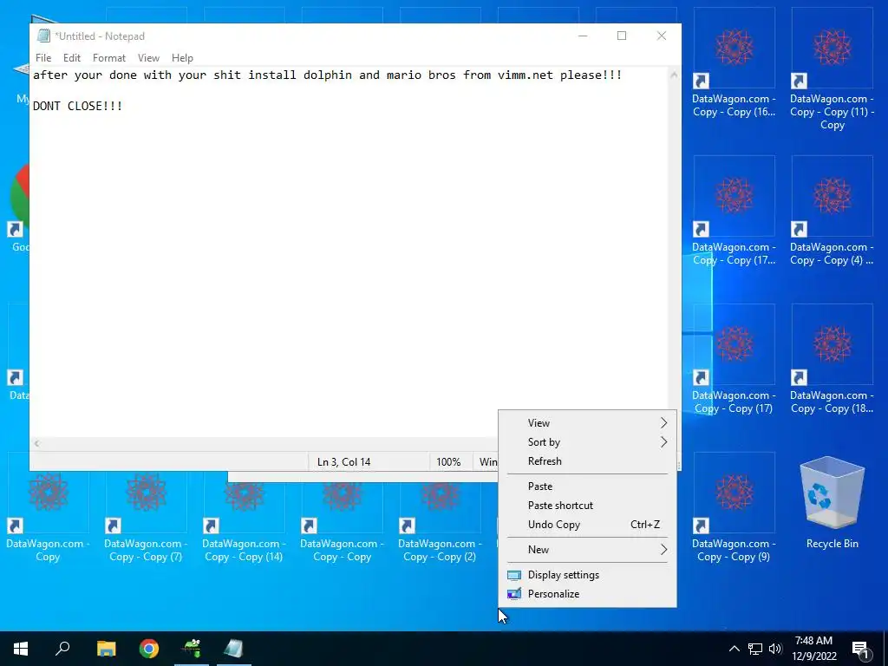Expand the View submenu in context menu

click(x=587, y=423)
